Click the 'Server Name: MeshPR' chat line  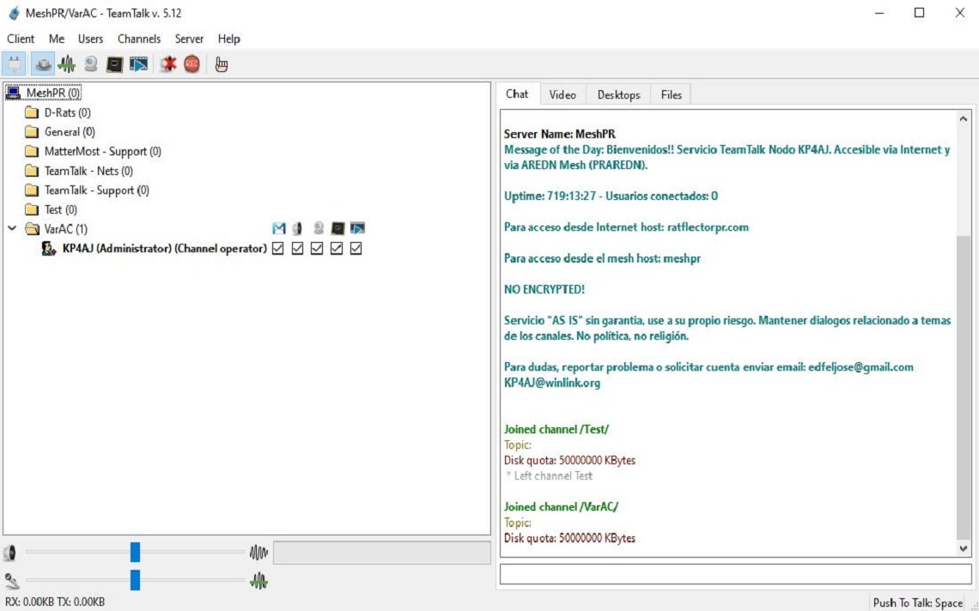[x=559, y=134]
